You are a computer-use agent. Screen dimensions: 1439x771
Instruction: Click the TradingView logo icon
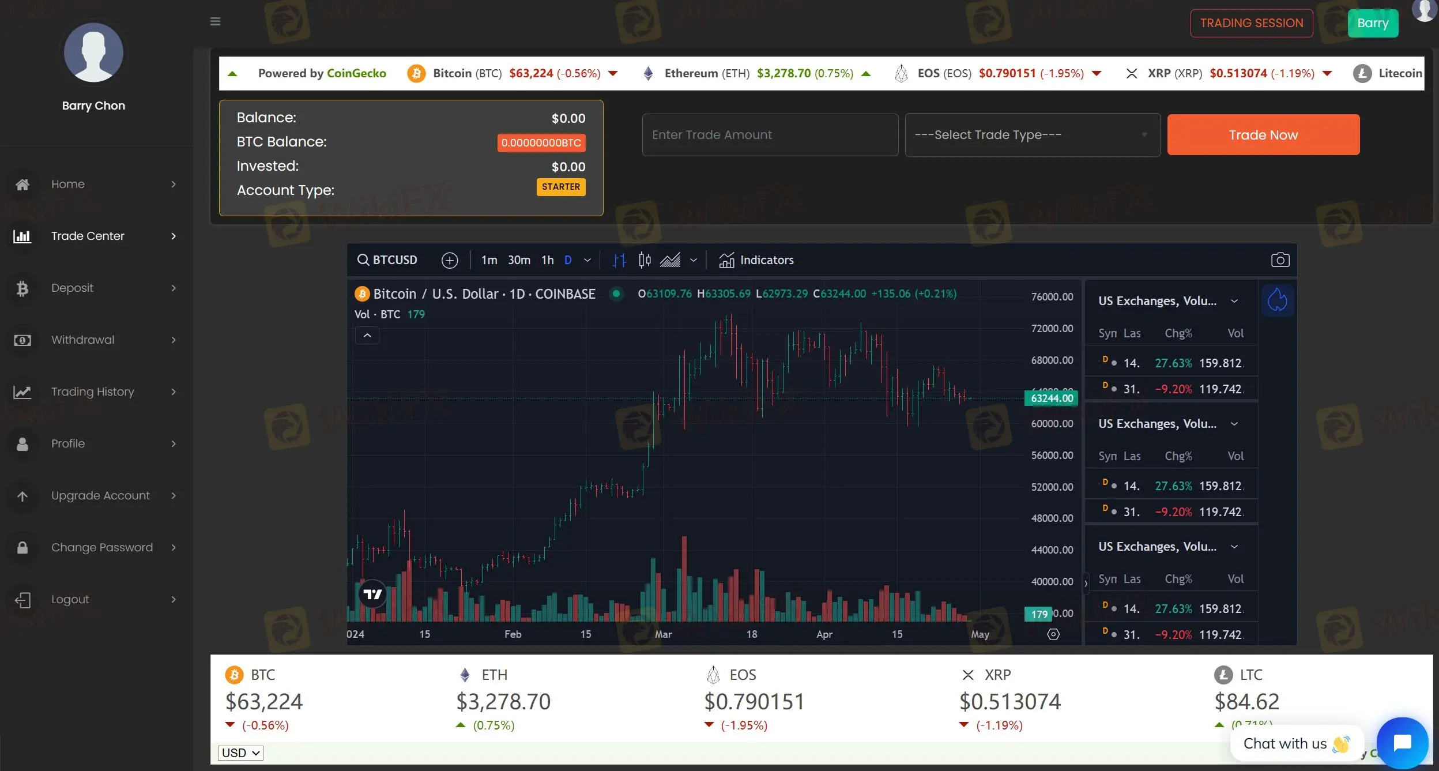coord(372,594)
